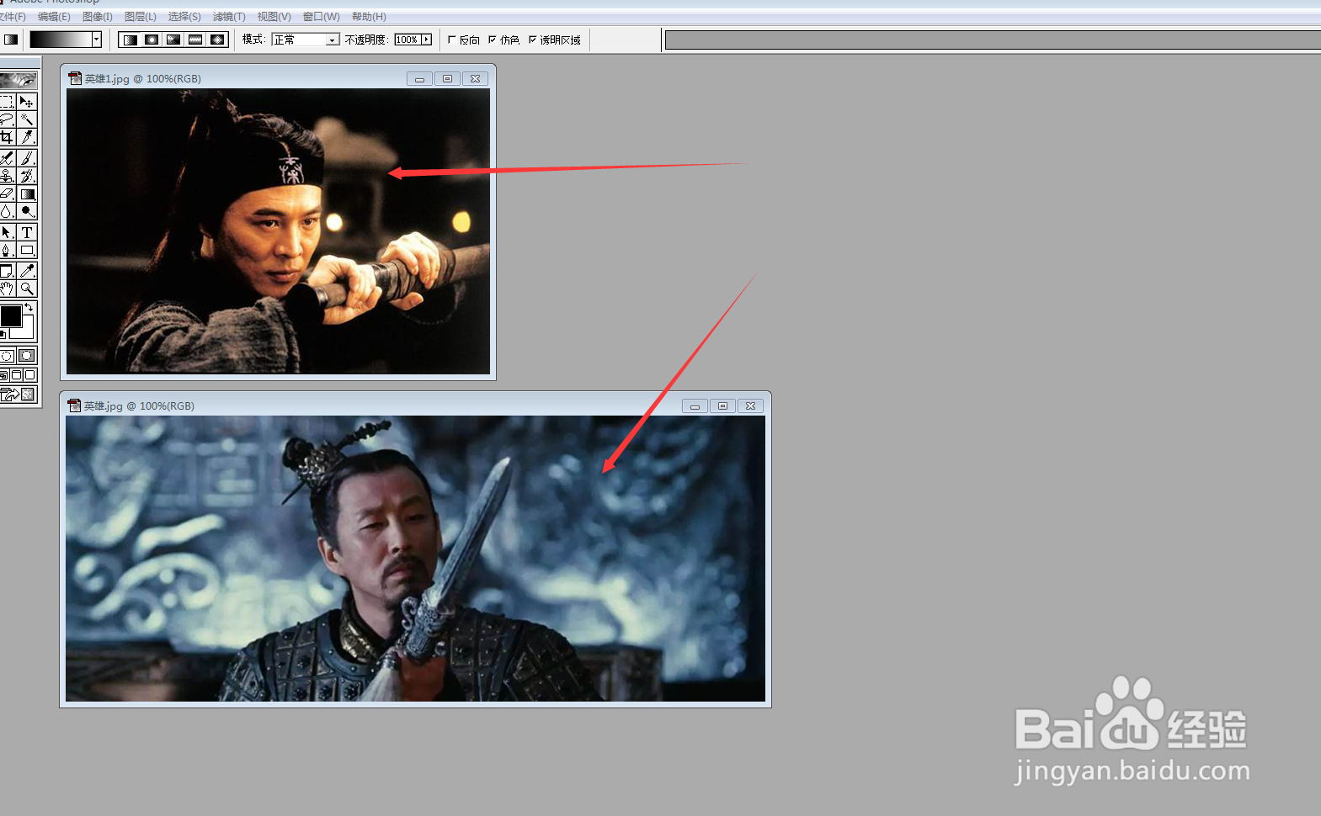Jump to ImageReady button
Image resolution: width=1321 pixels, height=816 pixels.
(x=19, y=395)
